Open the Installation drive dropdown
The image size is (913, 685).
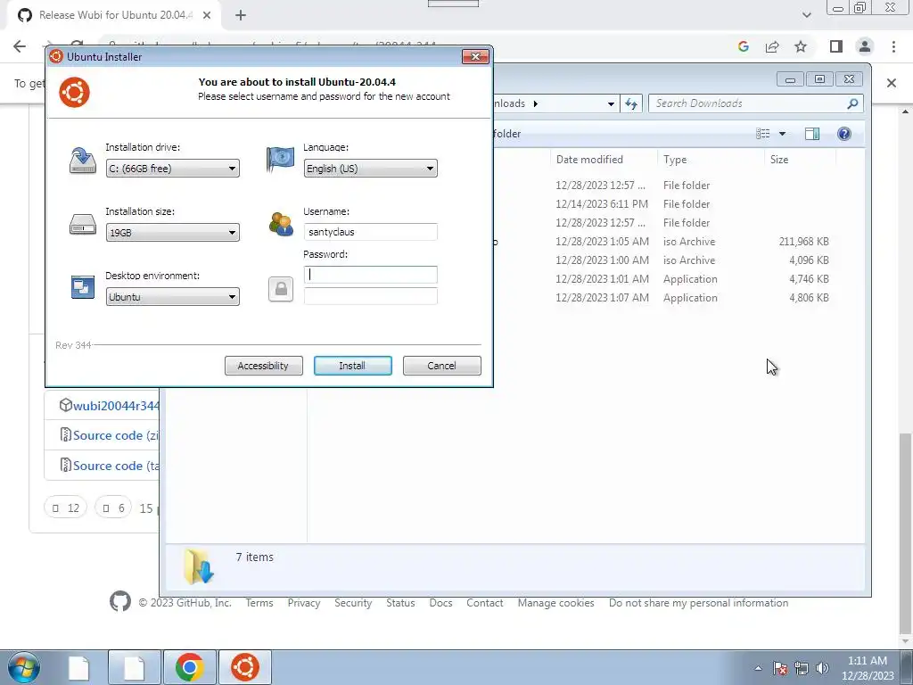pyautogui.click(x=172, y=169)
